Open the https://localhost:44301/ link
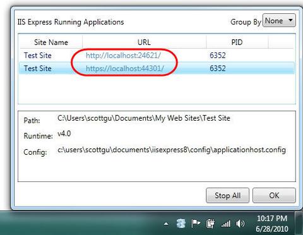303x235 pixels. (125, 68)
